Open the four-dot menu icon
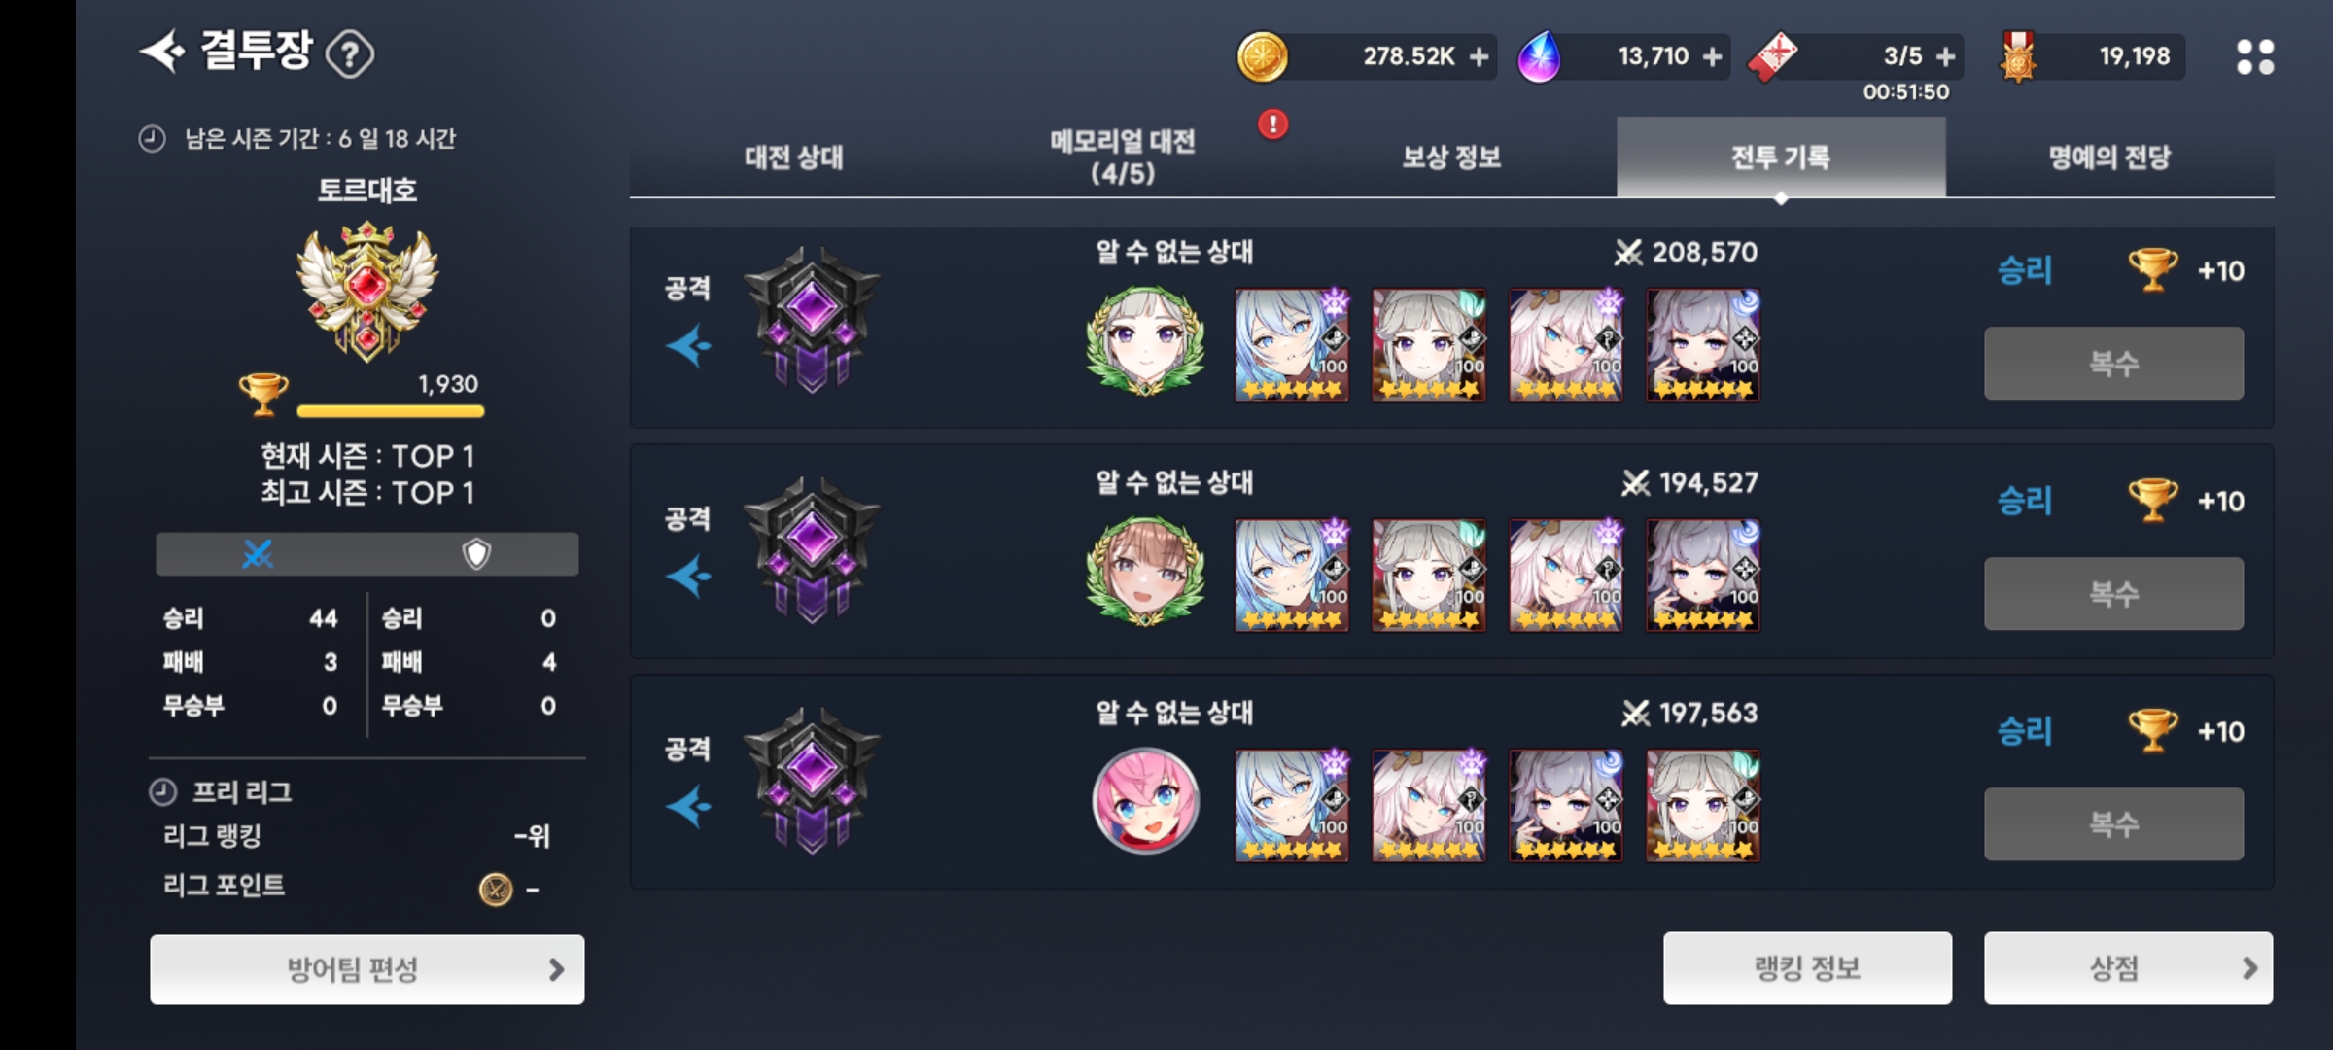 click(x=2254, y=56)
